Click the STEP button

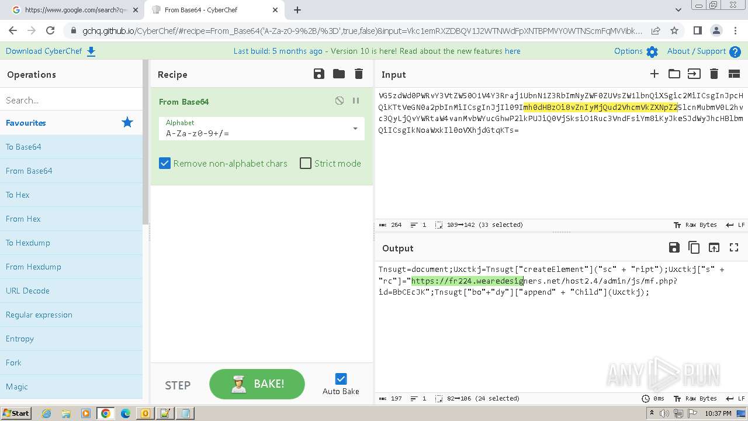pos(178,385)
